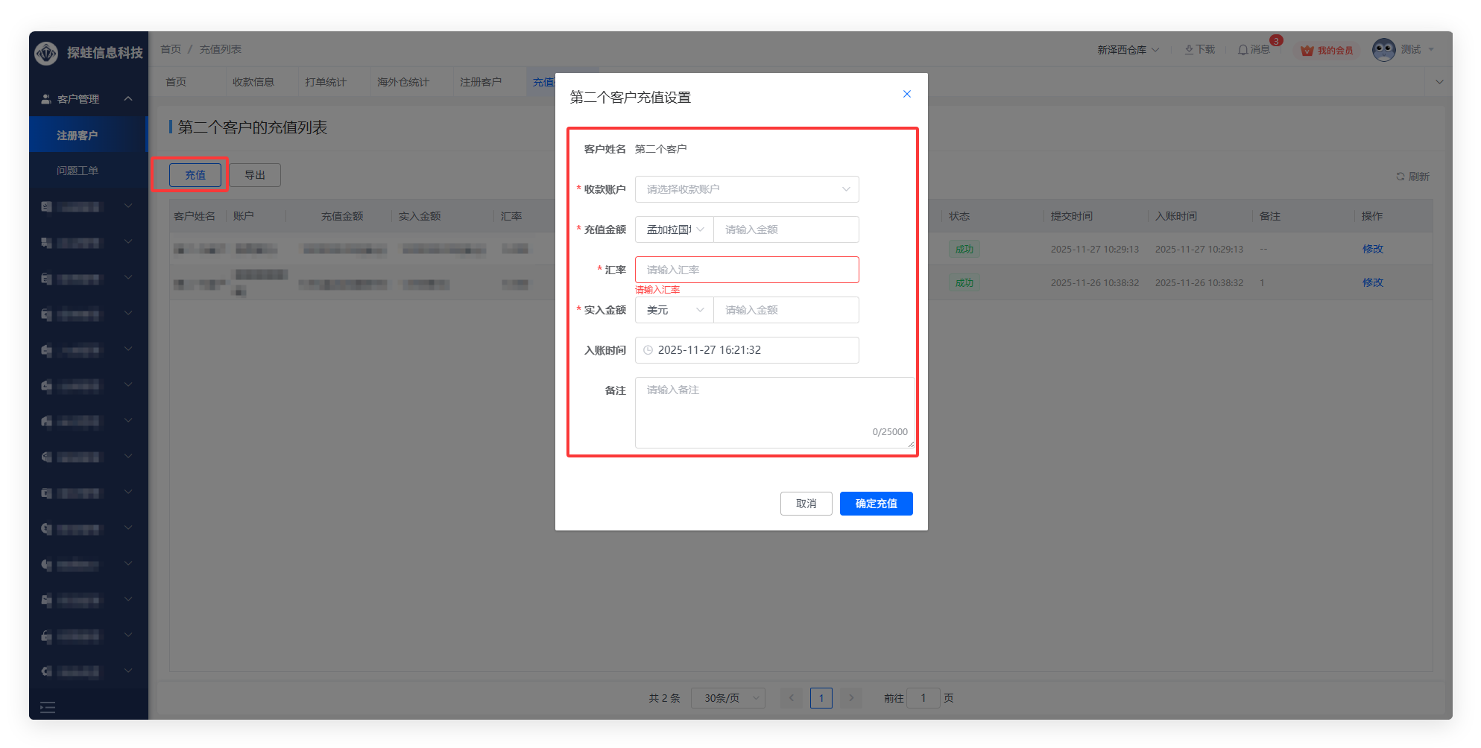
Task: Click the clock icon in time field
Action: pyautogui.click(x=648, y=350)
